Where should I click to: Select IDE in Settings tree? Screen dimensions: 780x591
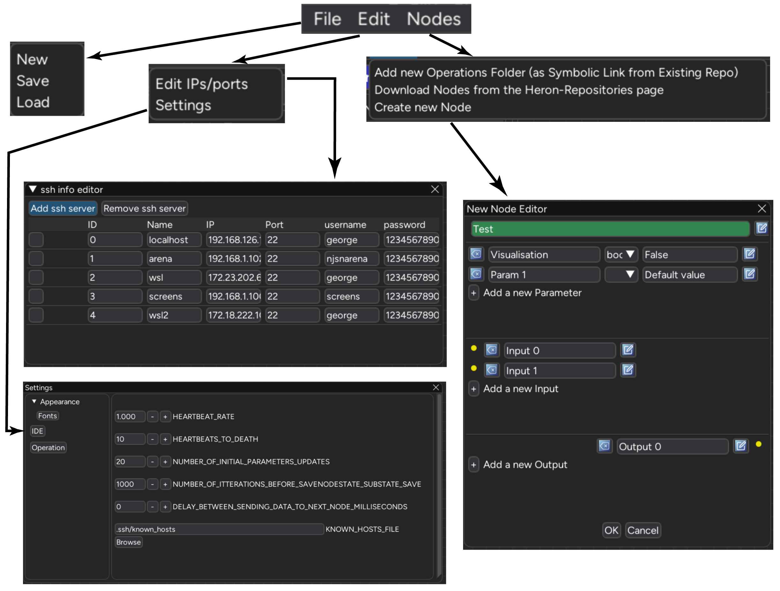pos(37,431)
